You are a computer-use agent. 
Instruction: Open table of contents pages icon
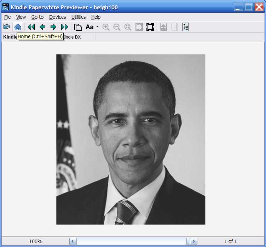coord(78,27)
